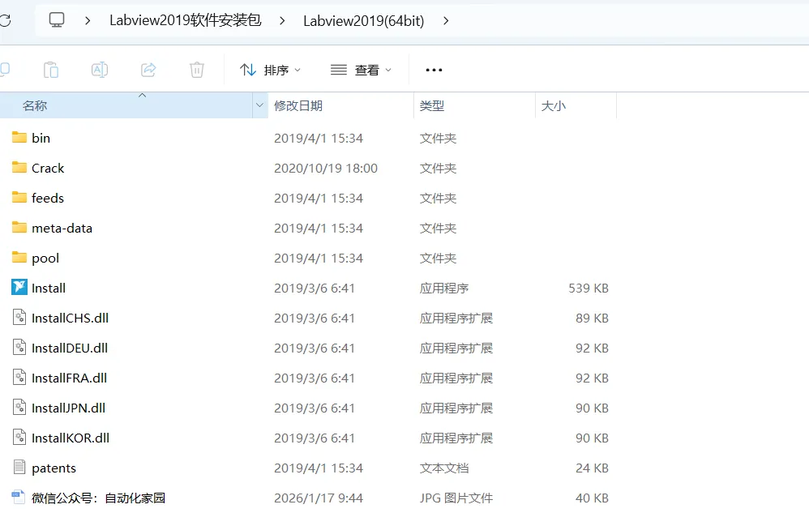Expand chevron after Labview2019软件安装包 breadcrumb
Screen dimensions: 809x513
pyautogui.click(x=282, y=20)
